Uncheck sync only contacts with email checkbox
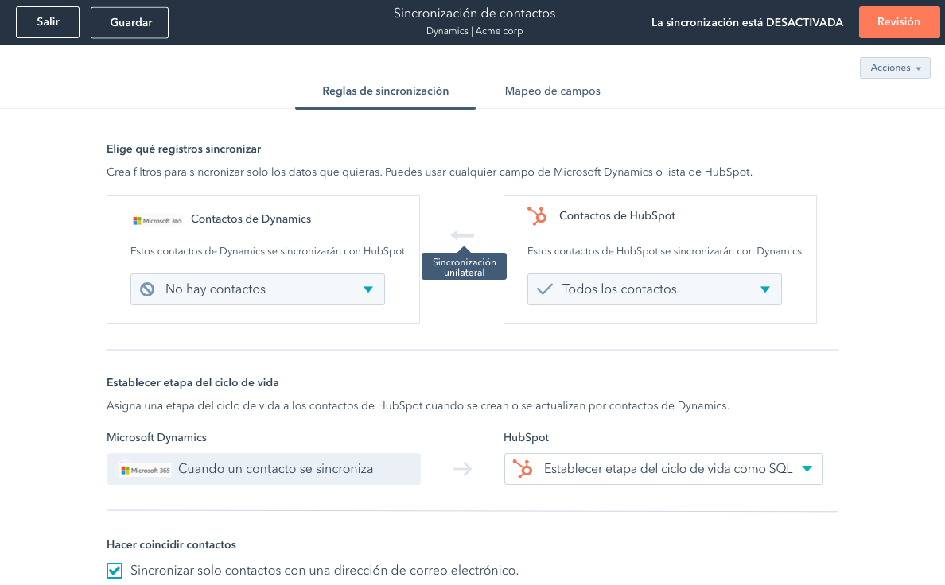The width and height of the screenshot is (945, 585). point(115,571)
